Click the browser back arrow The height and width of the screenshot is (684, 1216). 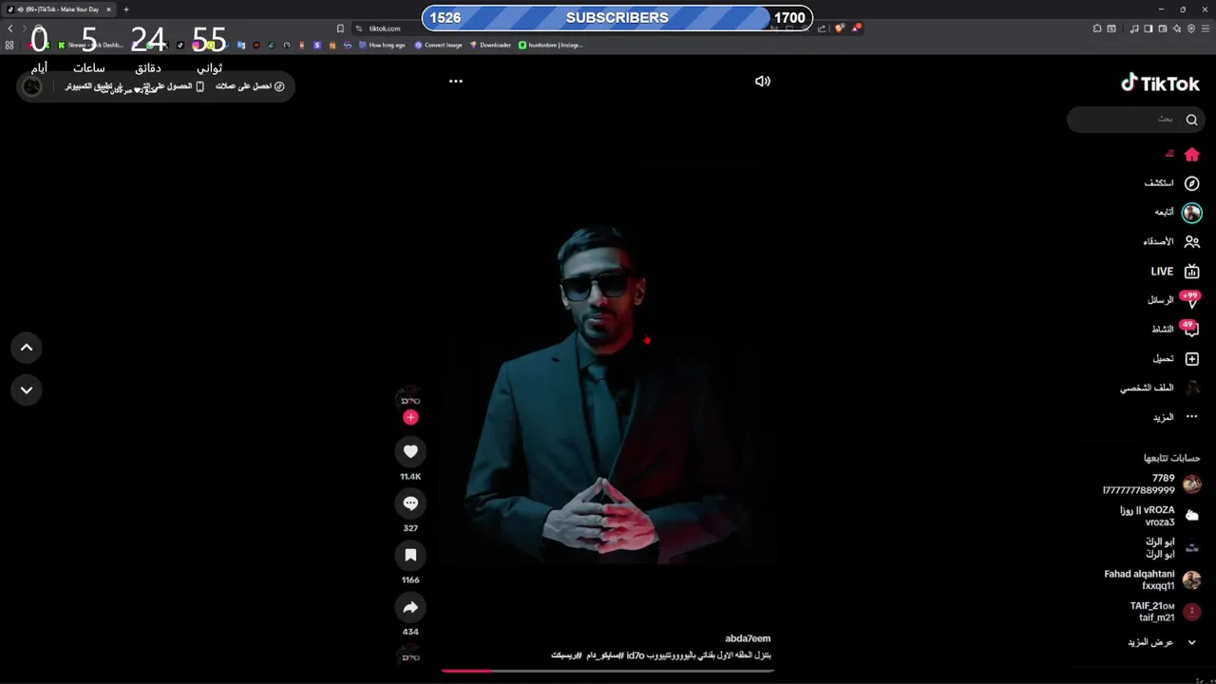[9, 28]
